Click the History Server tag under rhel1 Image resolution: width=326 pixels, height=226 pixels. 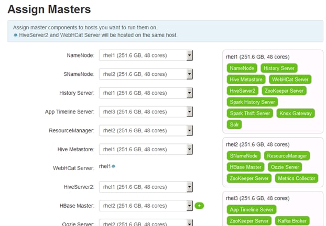(279, 68)
